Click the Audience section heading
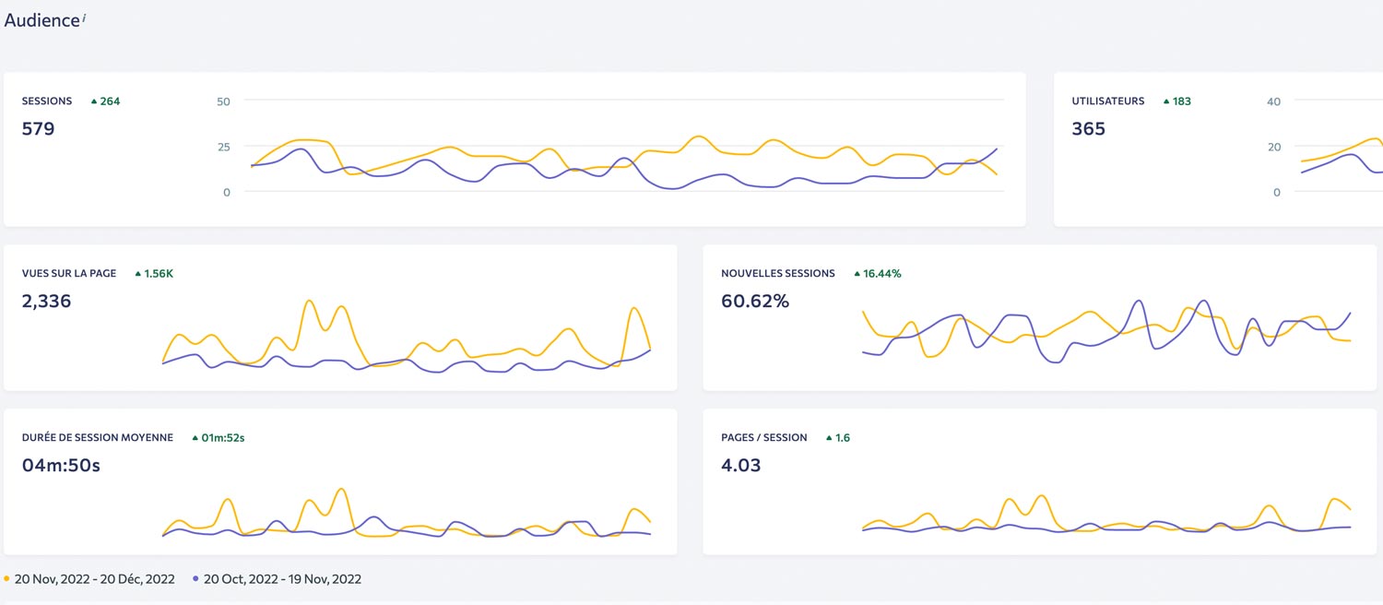This screenshot has width=1383, height=605. (x=42, y=20)
